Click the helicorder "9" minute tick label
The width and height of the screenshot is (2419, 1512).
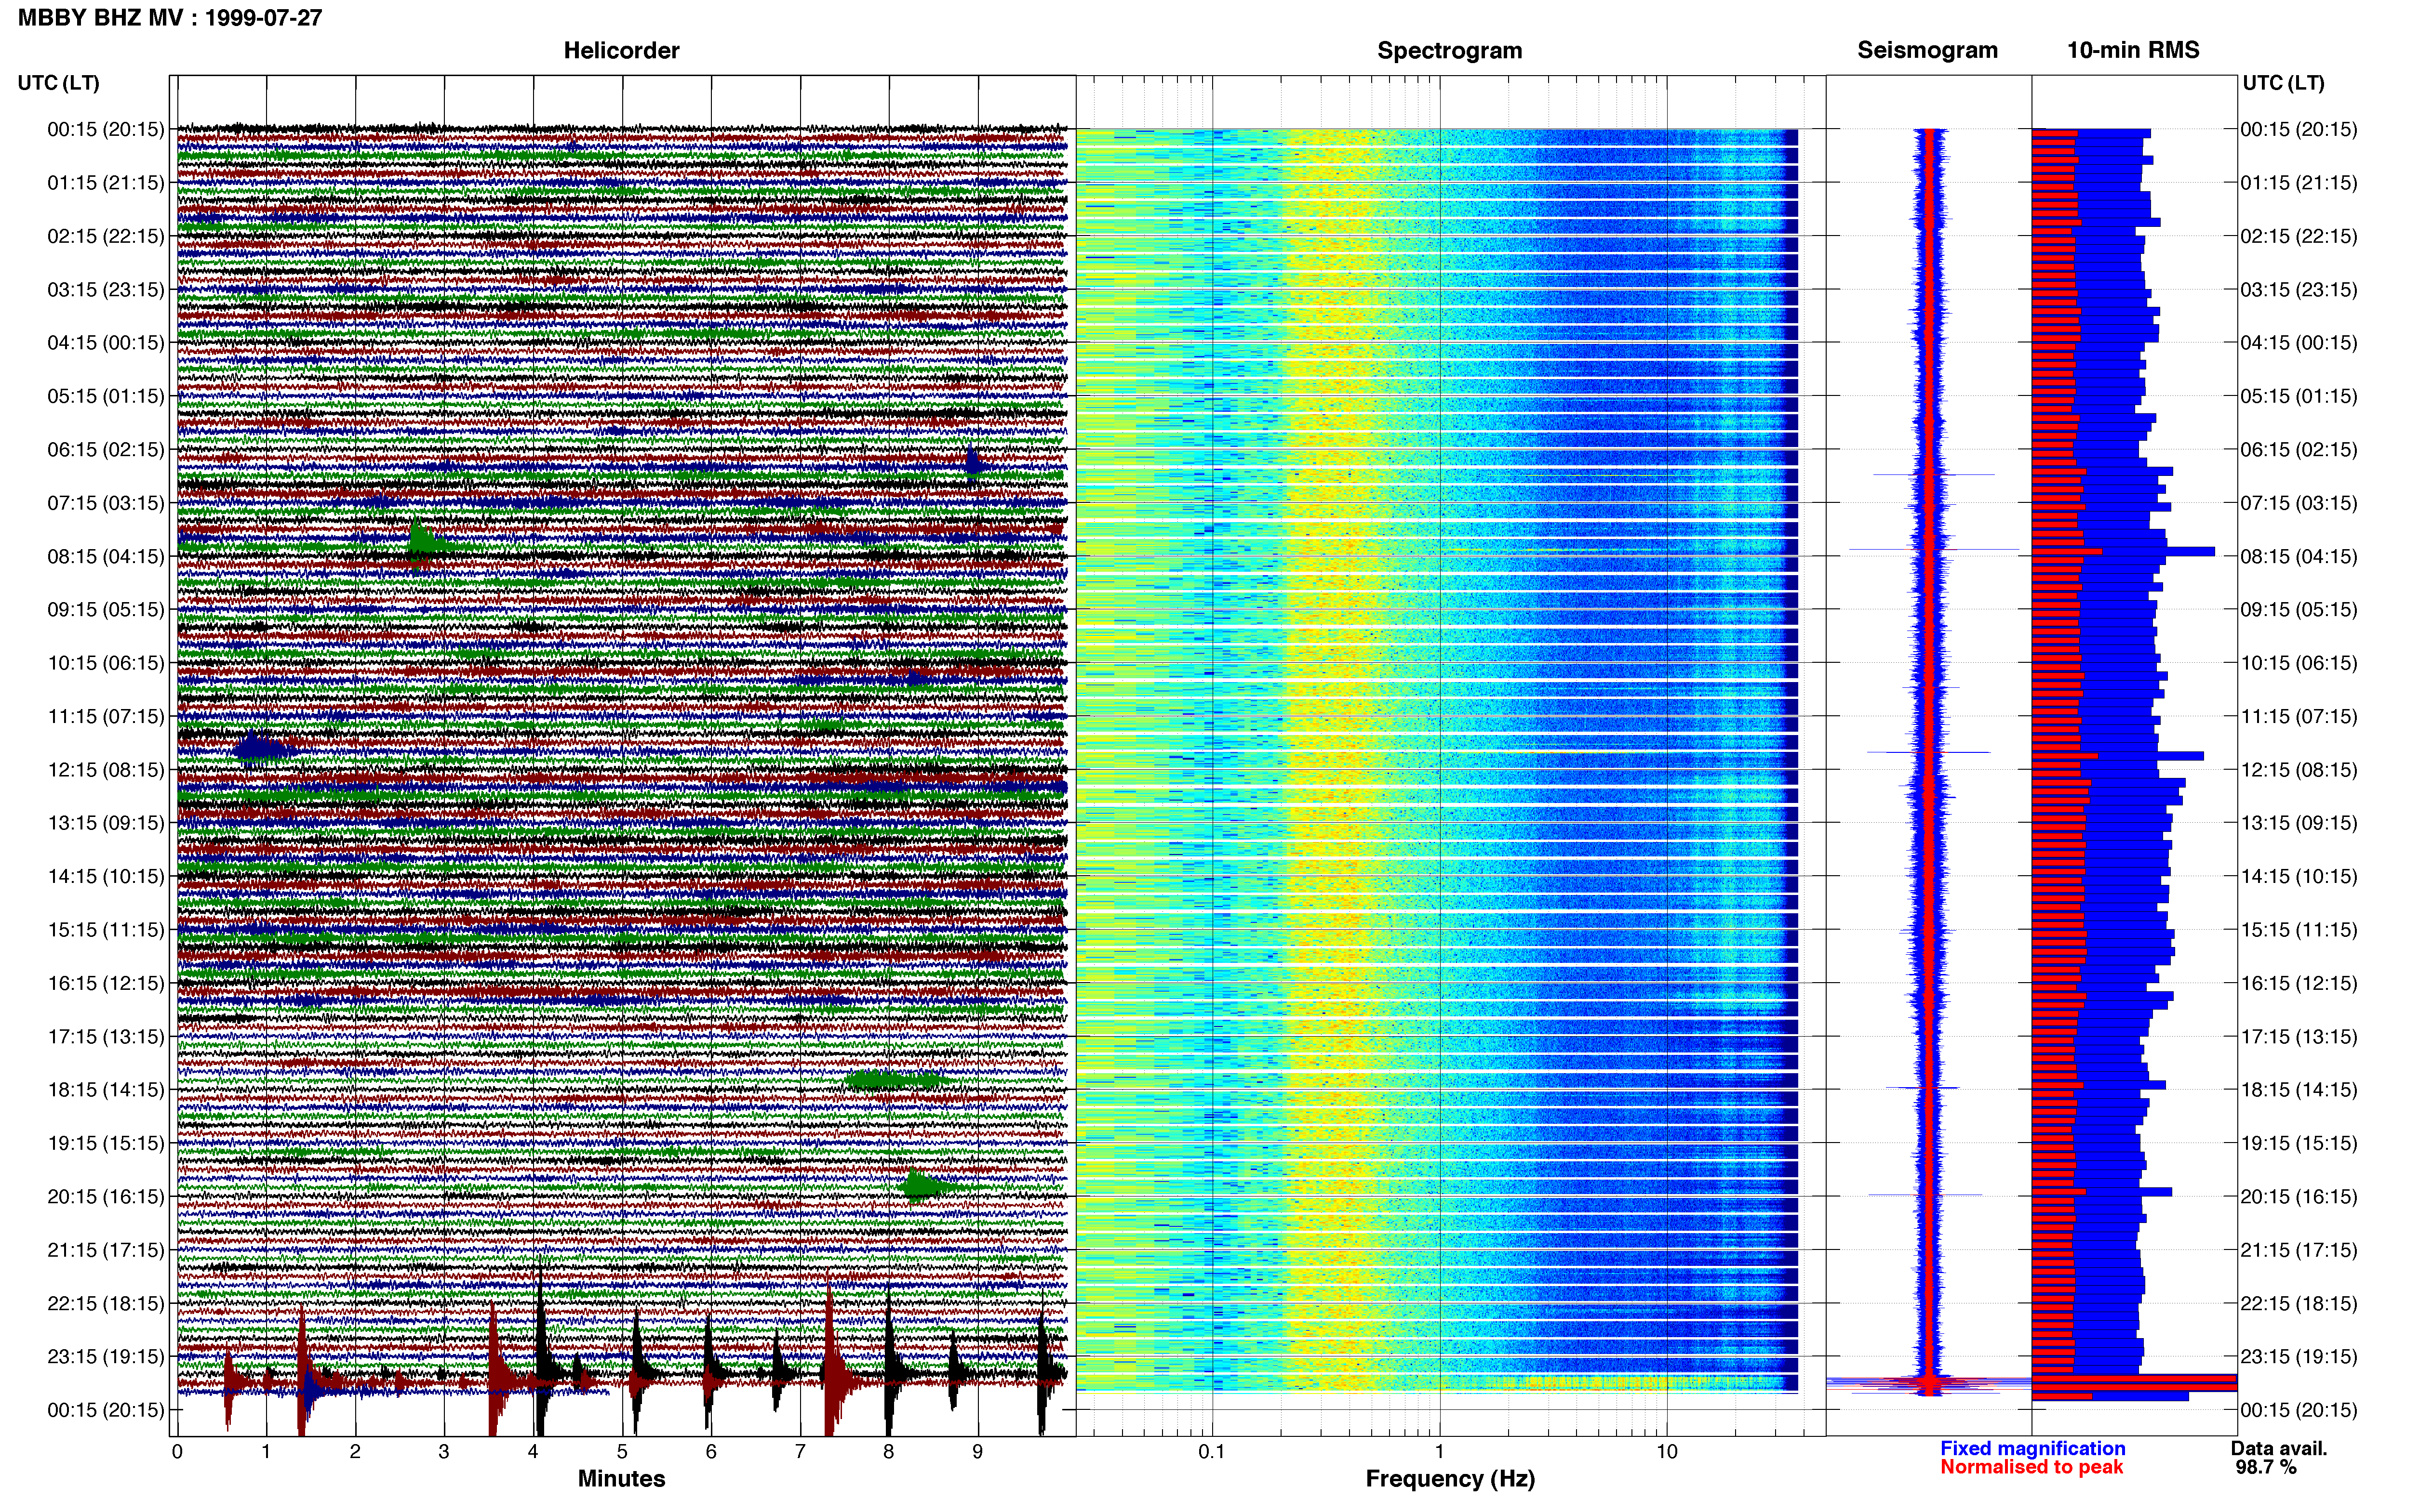click(x=977, y=1452)
